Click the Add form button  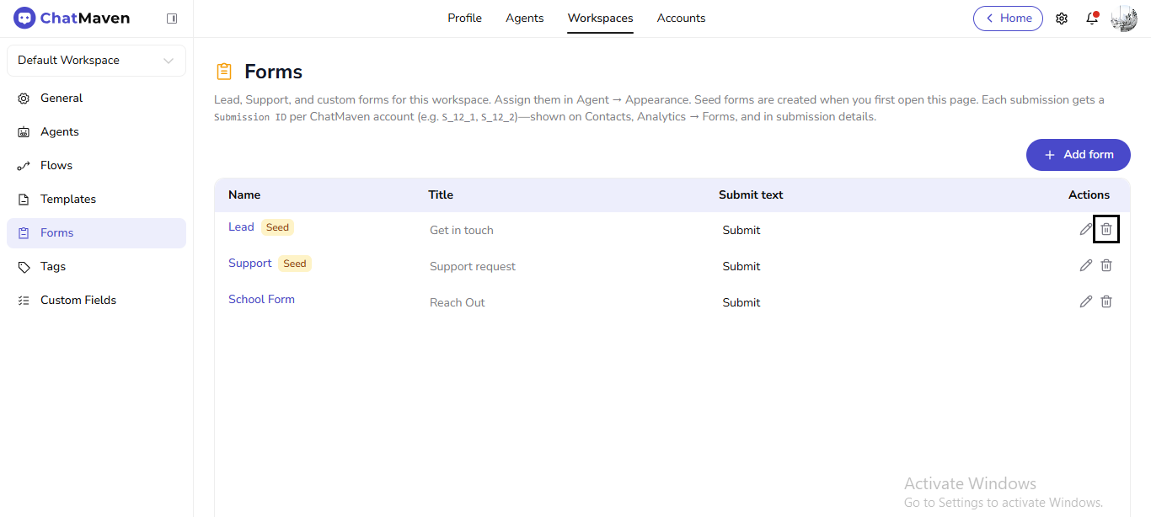pos(1078,155)
